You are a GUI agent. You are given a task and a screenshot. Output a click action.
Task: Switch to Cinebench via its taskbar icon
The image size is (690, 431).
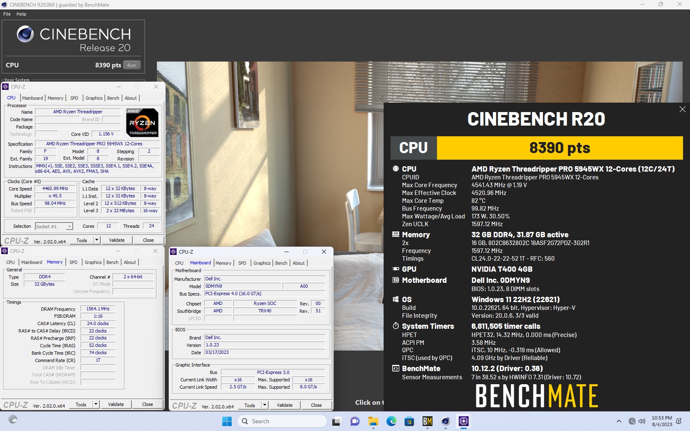click(445, 421)
